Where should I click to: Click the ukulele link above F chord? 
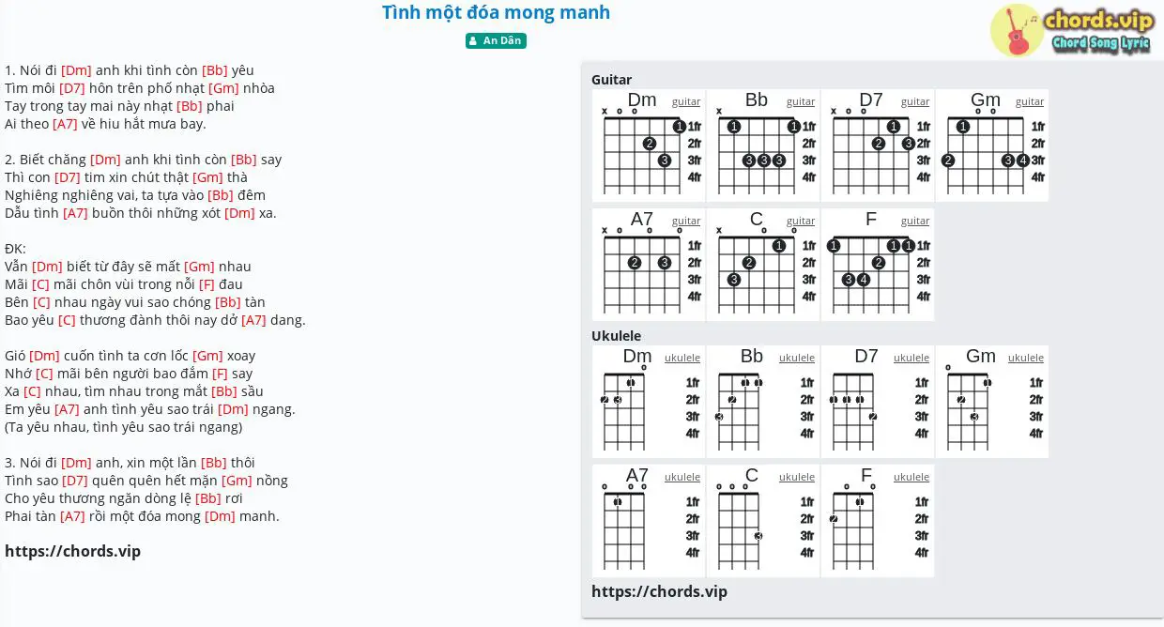pos(911,477)
